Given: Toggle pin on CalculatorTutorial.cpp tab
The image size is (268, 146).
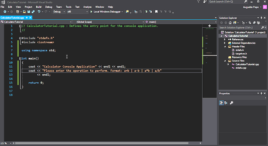Looking at the screenshot, I should 27,18.
